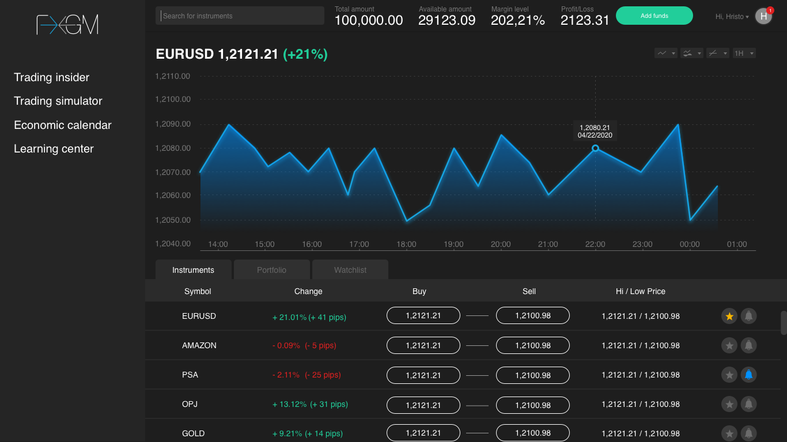
Task: Click the OPJ Sell price button
Action: [x=533, y=405]
